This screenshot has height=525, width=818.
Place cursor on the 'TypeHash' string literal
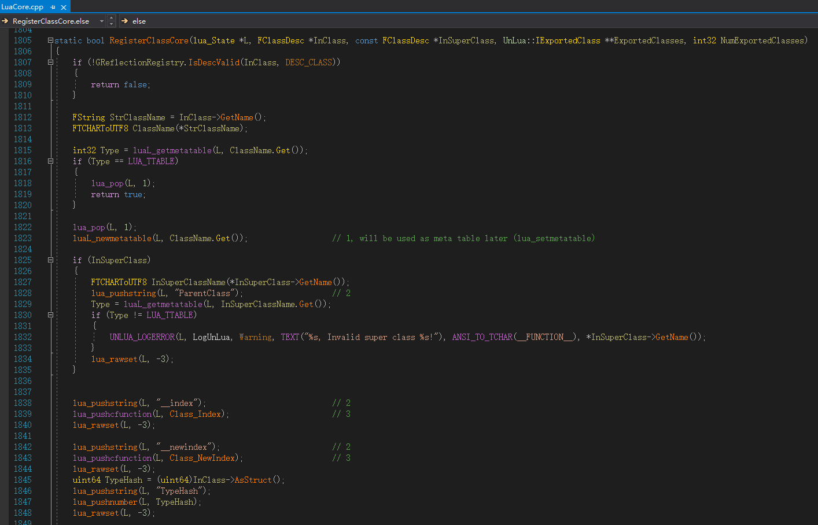click(x=181, y=491)
